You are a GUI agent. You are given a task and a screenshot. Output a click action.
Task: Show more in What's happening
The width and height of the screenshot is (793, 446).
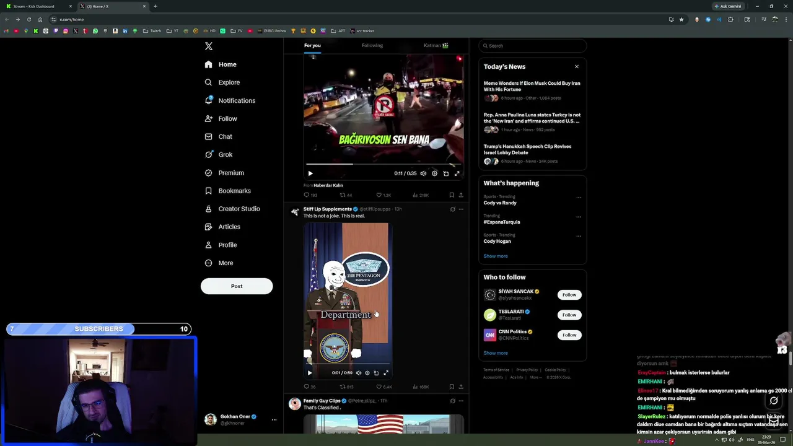pyautogui.click(x=496, y=256)
